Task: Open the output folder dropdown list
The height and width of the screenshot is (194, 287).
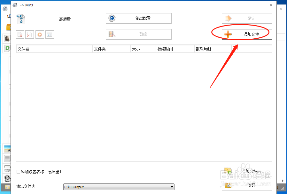Action: pyautogui.click(x=171, y=187)
